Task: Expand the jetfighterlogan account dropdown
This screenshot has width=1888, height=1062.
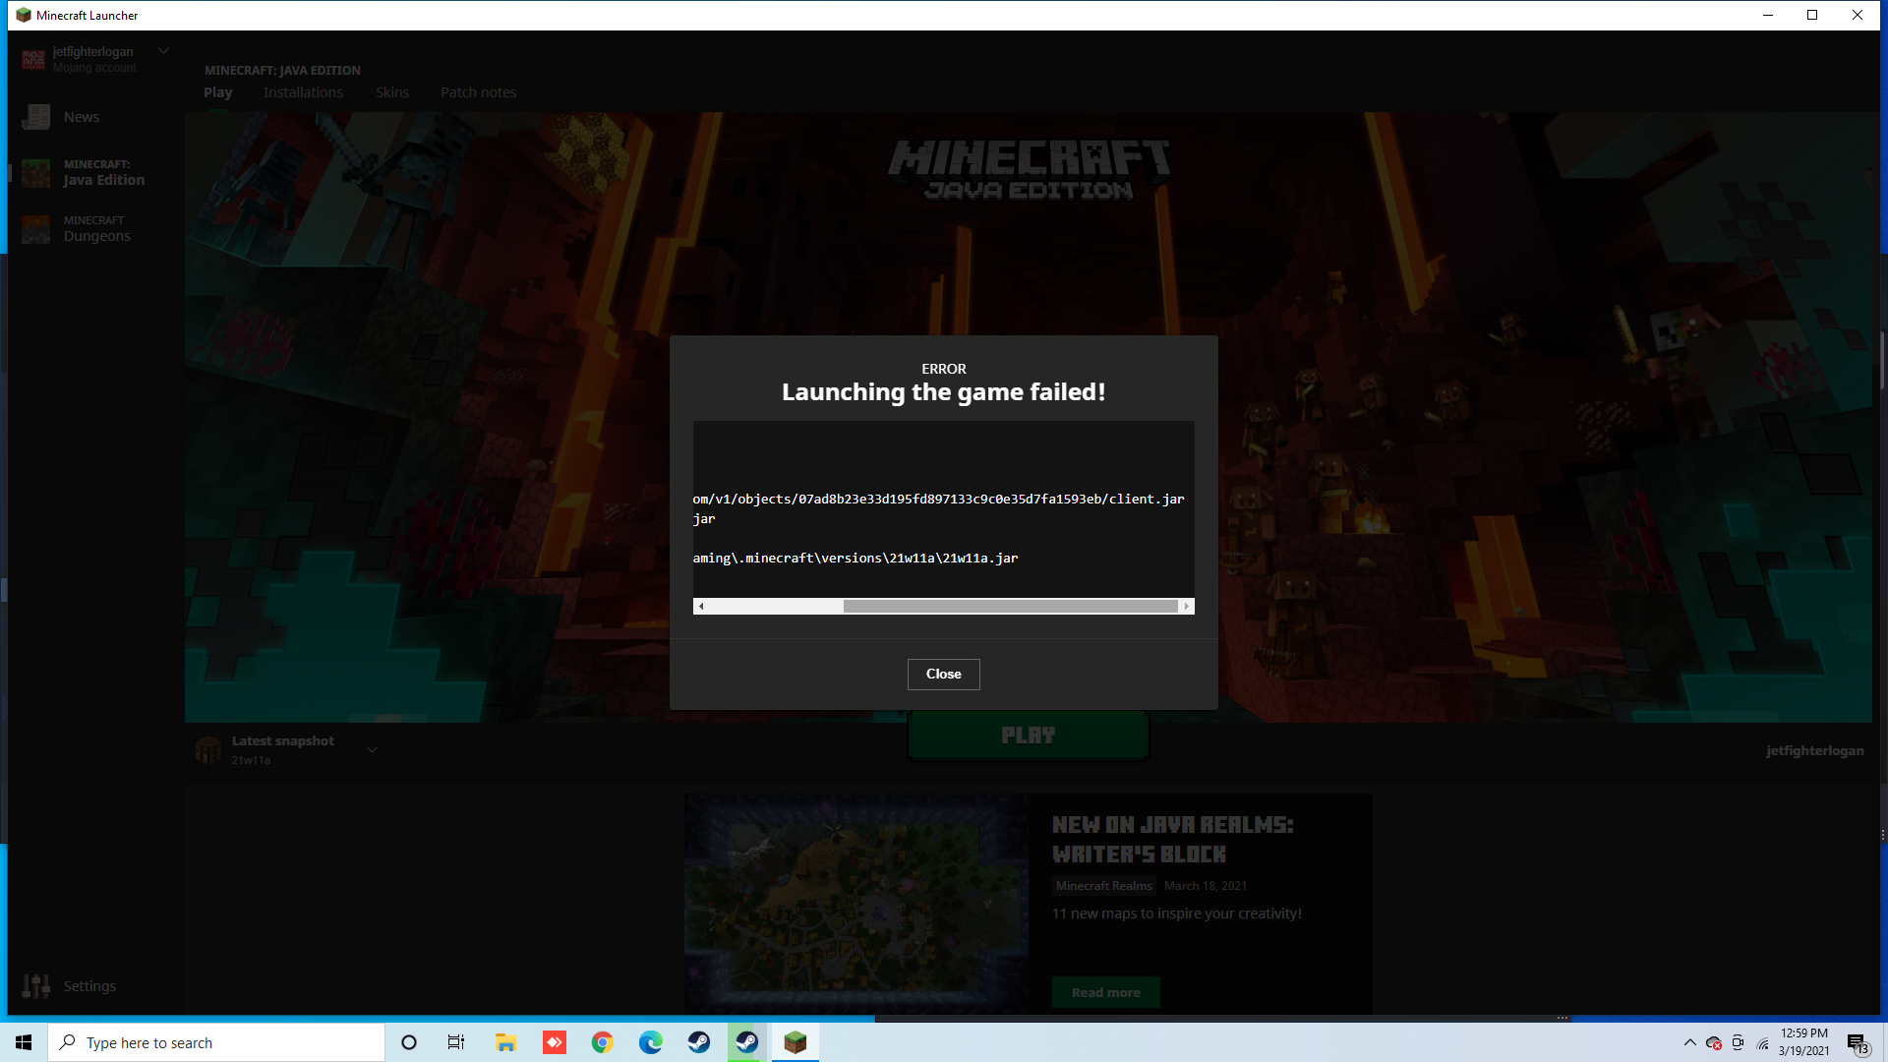Action: coord(164,51)
